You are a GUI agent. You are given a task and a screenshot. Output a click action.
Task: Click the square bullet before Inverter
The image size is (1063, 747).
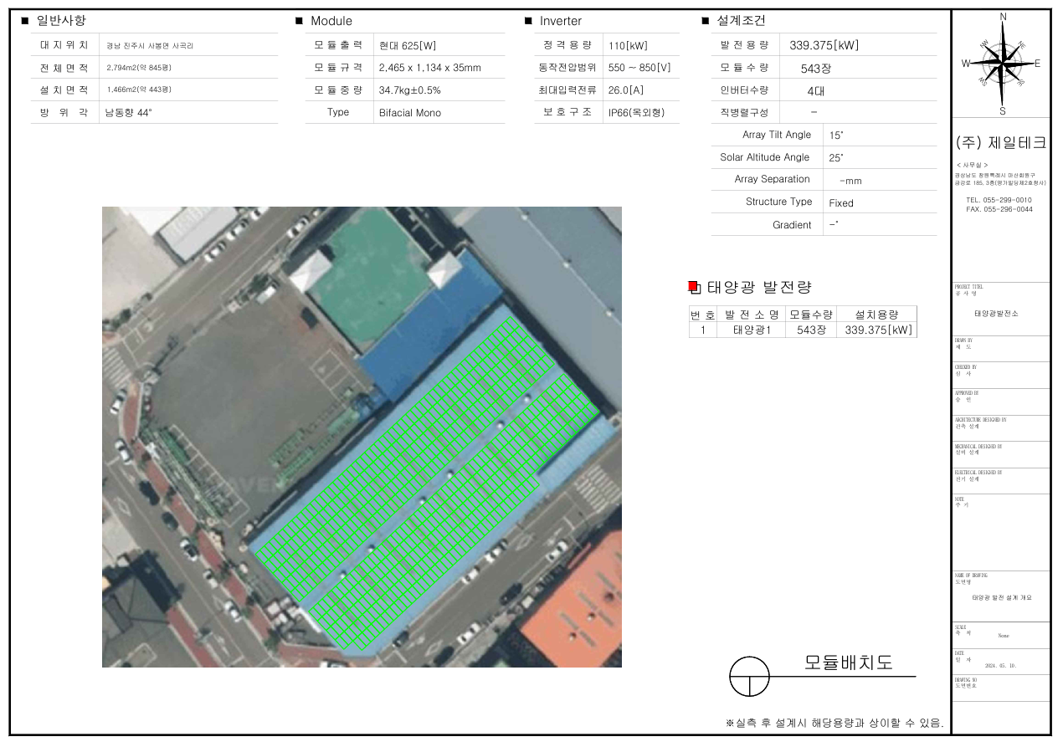(528, 21)
